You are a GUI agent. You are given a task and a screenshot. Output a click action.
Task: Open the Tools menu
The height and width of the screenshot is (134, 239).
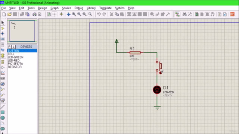click(31, 8)
